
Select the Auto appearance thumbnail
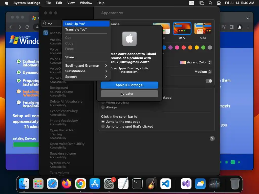[203, 28]
